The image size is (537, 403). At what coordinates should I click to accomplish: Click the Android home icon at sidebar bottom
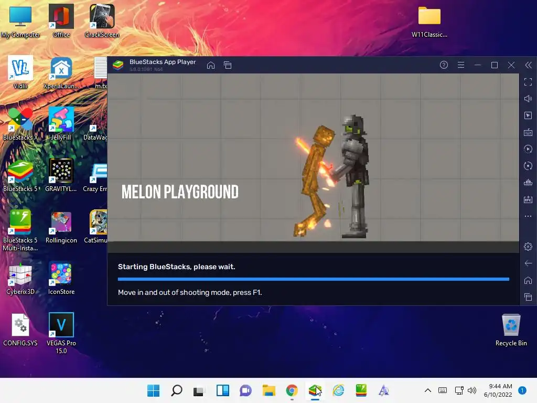528,280
